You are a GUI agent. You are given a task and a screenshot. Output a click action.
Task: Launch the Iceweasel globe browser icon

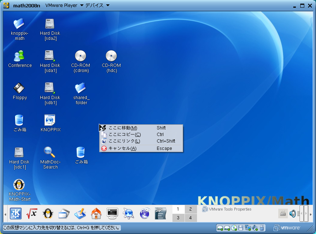coord(145,213)
